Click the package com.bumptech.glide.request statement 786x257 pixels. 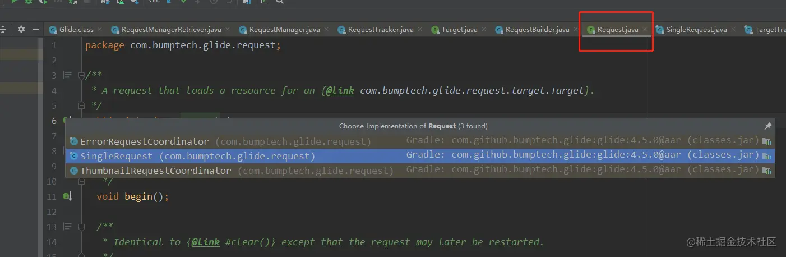(183, 45)
